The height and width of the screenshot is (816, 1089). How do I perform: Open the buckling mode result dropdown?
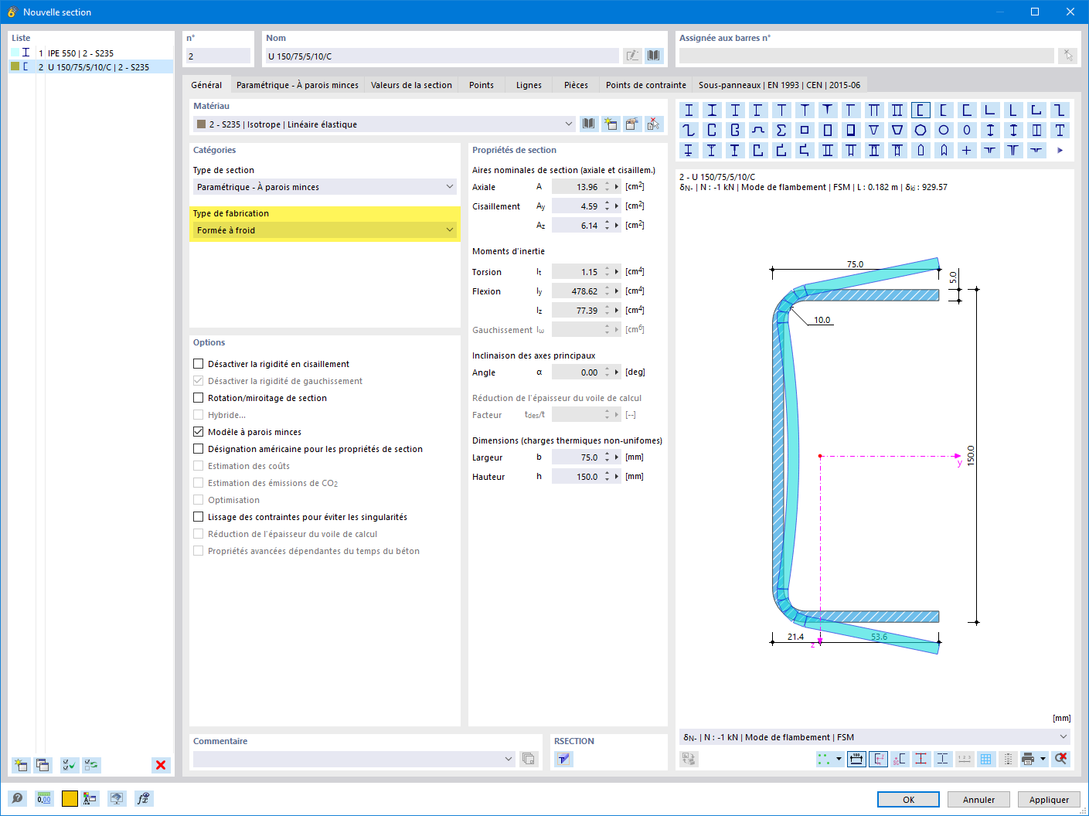point(874,737)
